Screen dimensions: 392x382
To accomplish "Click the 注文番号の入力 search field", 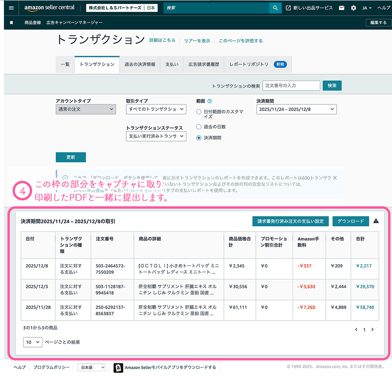I will coord(291,85).
